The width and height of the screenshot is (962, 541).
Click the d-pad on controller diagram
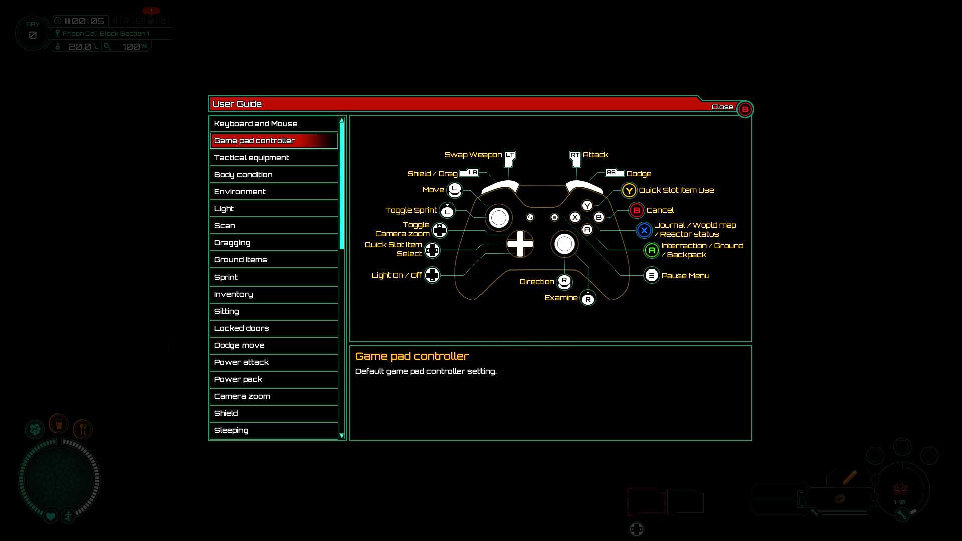520,244
